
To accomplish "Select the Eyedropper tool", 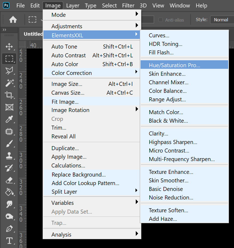I will 9,119.
